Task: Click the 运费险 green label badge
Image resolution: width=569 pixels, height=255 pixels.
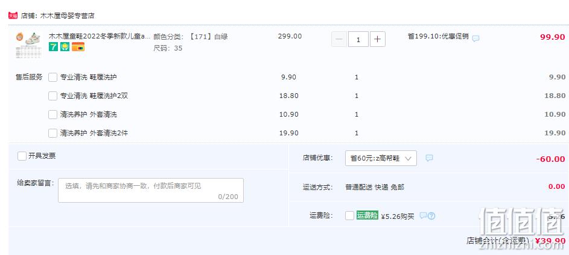Action: click(367, 215)
